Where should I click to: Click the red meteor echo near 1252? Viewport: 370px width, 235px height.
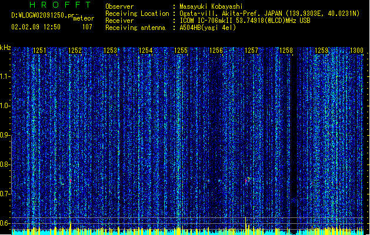[71, 180]
